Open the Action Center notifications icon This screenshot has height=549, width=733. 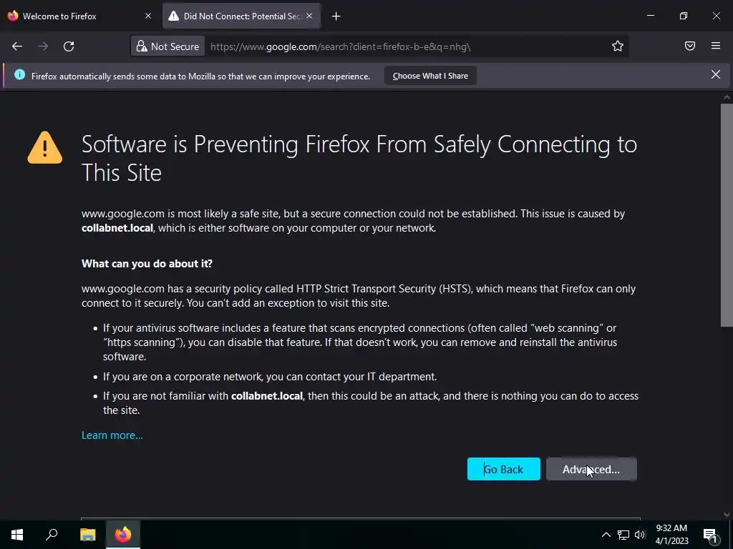(x=710, y=535)
